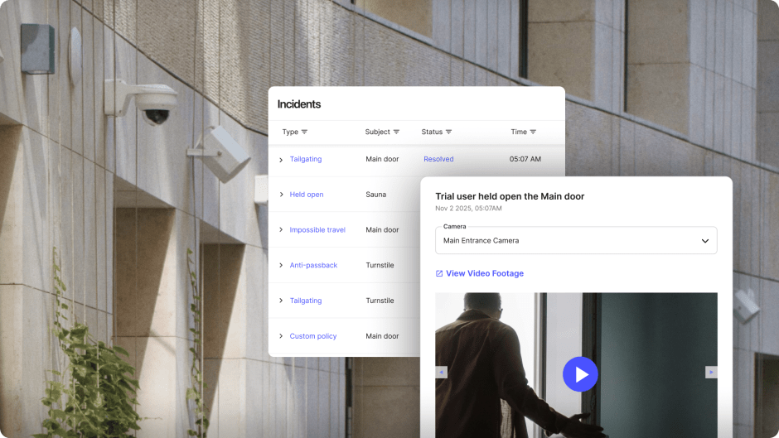The width and height of the screenshot is (779, 438).
Task: Filter incidents by Subject column icon
Action: click(x=396, y=132)
